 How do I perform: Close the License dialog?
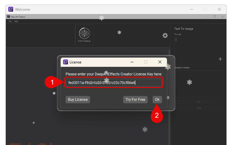coord(160,62)
